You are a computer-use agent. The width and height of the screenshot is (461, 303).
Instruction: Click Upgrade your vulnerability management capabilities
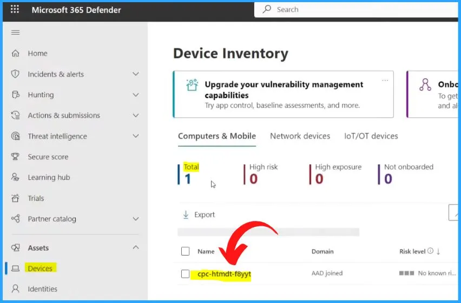click(x=284, y=90)
